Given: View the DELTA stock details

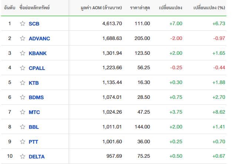Looking at the screenshot, I should click(x=37, y=157).
